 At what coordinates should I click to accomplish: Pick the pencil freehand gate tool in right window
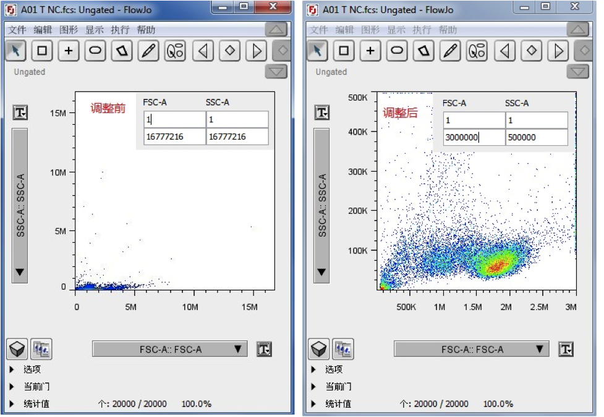point(450,51)
